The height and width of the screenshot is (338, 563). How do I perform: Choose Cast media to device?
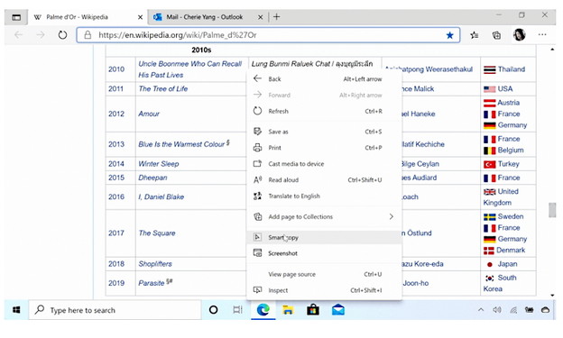[324, 164]
